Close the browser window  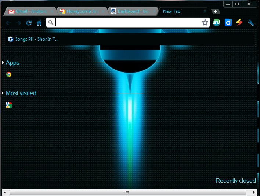pos(249,4)
